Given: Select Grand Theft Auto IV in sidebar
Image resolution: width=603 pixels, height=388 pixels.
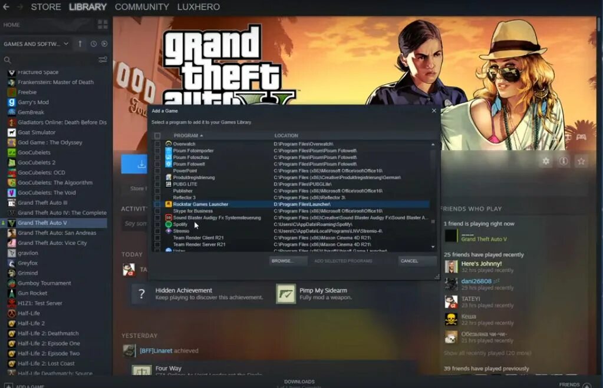Looking at the screenshot, I should pyautogui.click(x=57, y=213).
